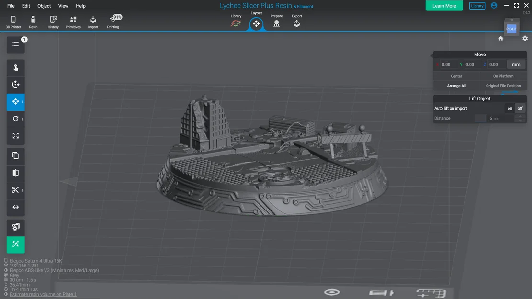Click the Elegoo ABS-Like V3 resin text

pos(54,270)
